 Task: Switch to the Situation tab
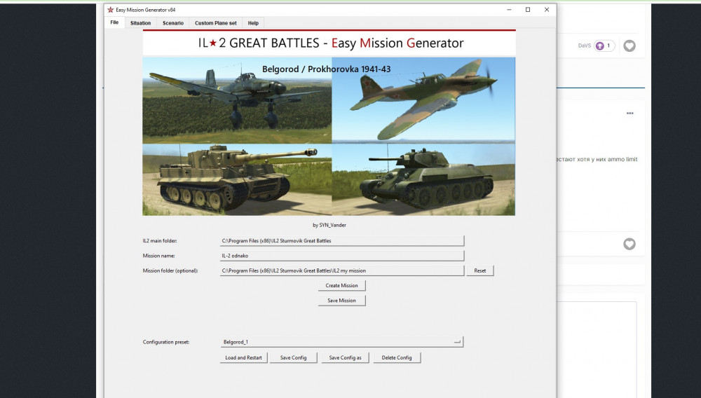coord(140,23)
